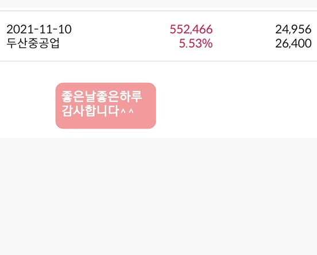The height and width of the screenshot is (255, 317).
Task: Tap the empty gray area below the list
Action: (x=158, y=196)
